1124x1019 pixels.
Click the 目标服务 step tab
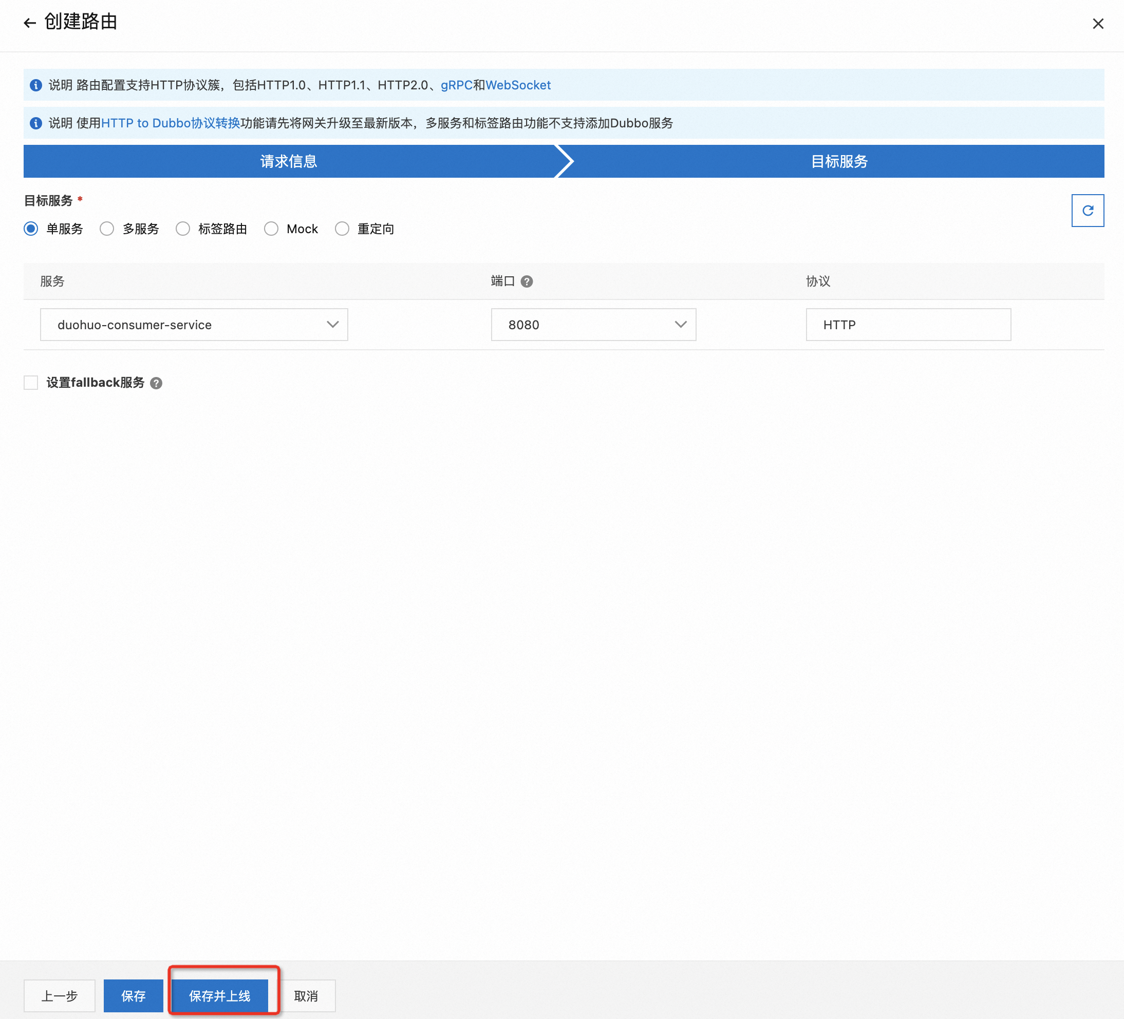(838, 162)
